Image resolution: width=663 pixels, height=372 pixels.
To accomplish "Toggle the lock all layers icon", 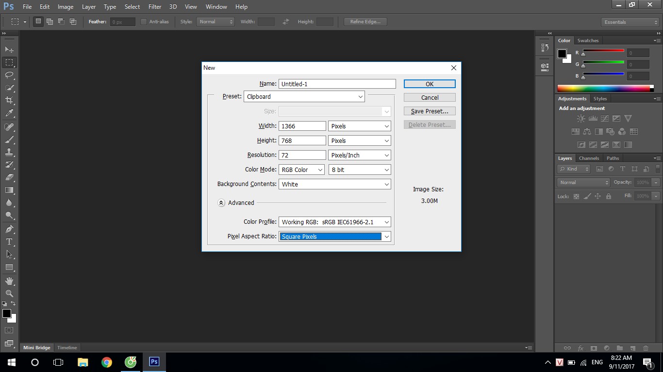I will coord(609,196).
